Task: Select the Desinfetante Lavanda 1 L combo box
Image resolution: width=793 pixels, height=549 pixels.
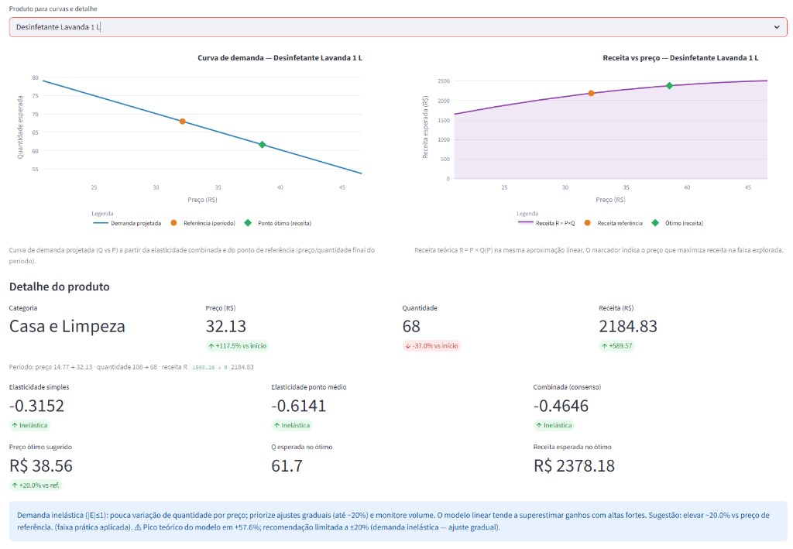Action: pos(398,27)
